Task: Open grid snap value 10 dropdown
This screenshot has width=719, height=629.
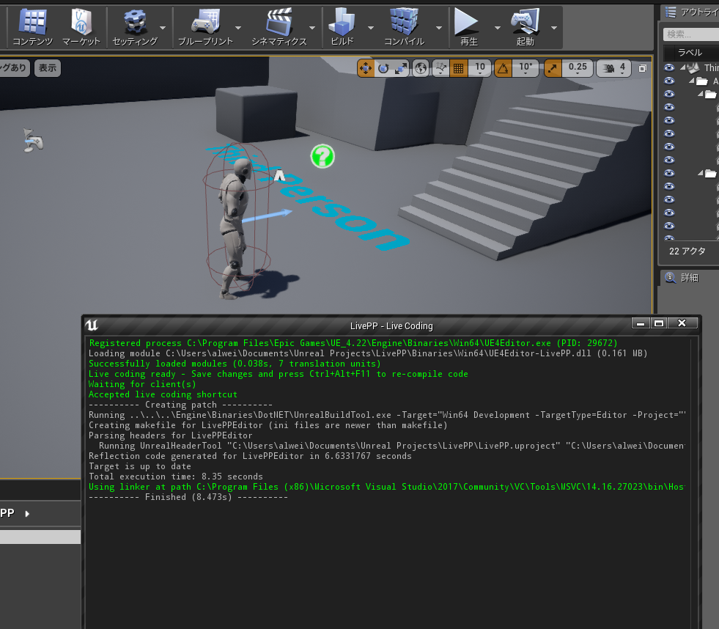Action: pyautogui.click(x=479, y=68)
